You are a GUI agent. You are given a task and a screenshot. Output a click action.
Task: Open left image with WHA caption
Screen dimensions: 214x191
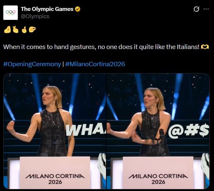[x=55, y=131]
